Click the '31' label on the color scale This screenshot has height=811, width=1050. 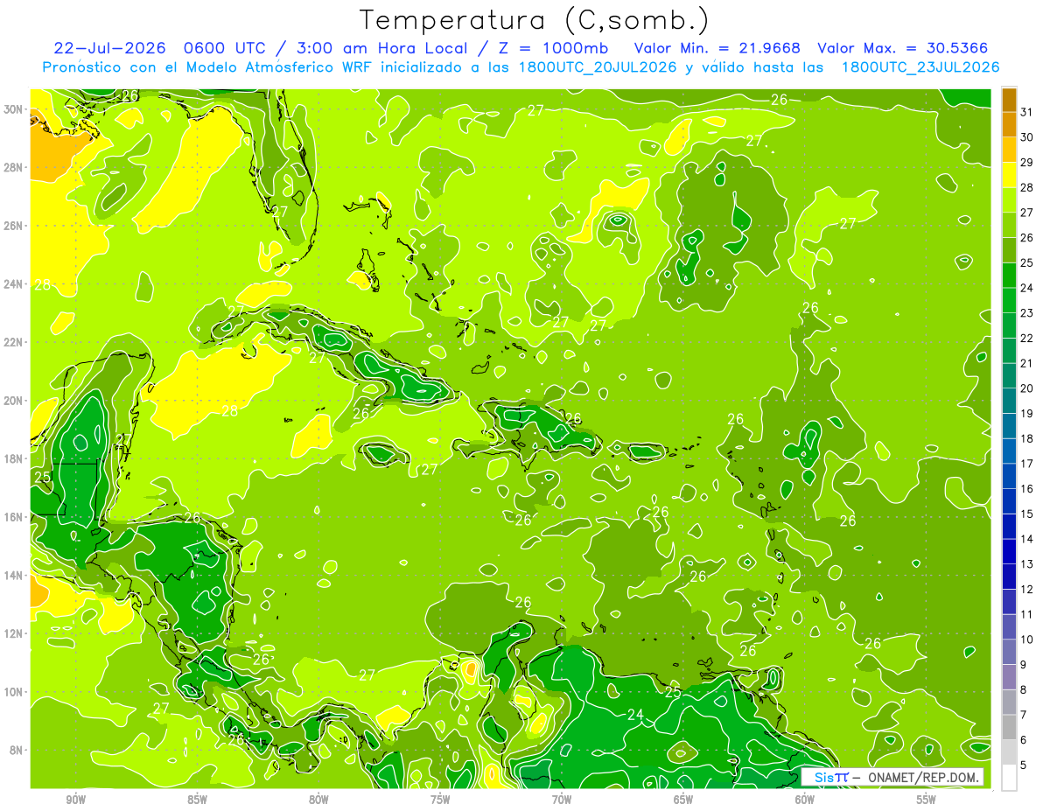tap(1026, 112)
